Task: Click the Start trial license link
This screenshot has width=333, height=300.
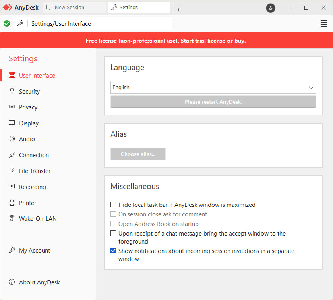Action: coord(203,41)
